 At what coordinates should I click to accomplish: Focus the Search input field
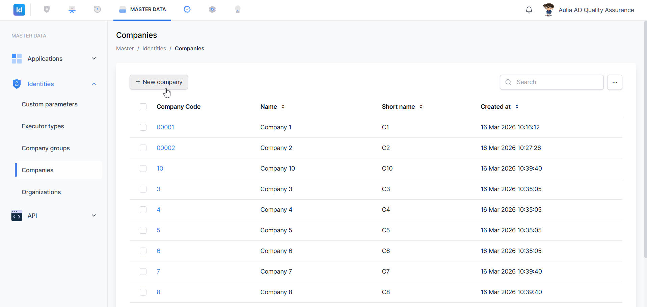click(551, 82)
